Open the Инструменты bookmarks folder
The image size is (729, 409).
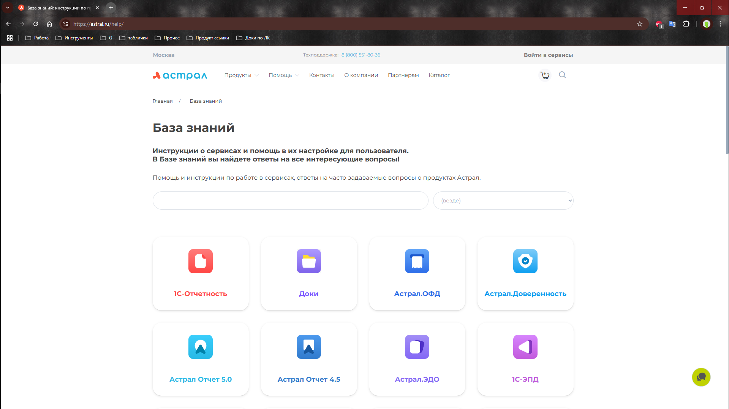pyautogui.click(x=74, y=38)
